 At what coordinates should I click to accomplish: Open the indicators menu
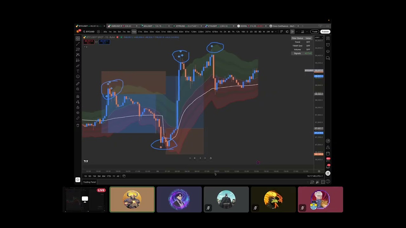coord(303,32)
